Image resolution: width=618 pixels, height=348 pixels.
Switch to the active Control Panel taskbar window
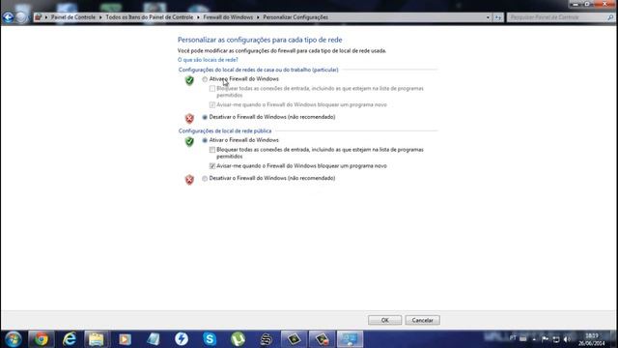pos(350,339)
